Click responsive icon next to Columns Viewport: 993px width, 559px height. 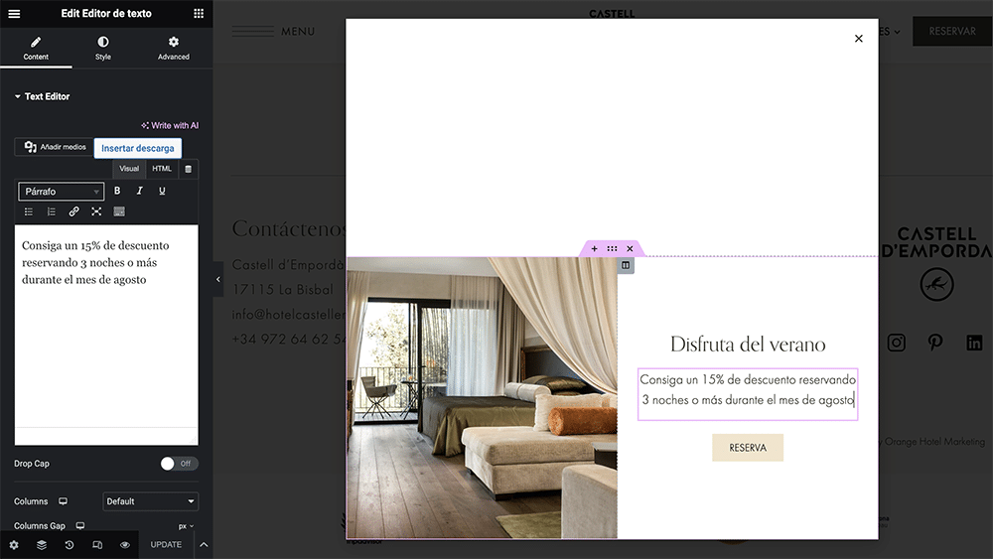click(64, 501)
